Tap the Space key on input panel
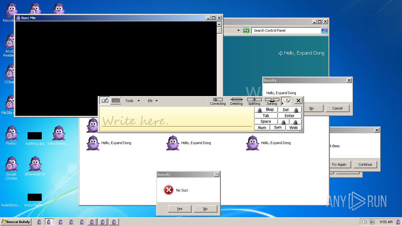Image resolution: width=402 pixels, height=226 pixels. 266,121
